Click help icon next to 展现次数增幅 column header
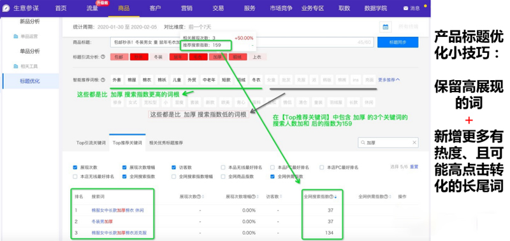This screenshot has width=510, height=241. click(253, 196)
